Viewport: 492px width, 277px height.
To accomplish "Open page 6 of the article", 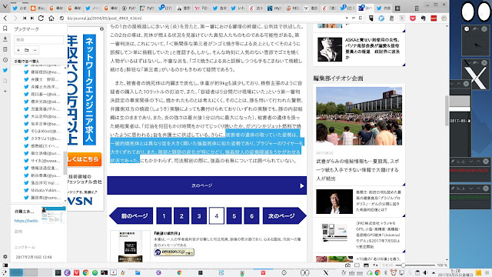I will coord(251,215).
